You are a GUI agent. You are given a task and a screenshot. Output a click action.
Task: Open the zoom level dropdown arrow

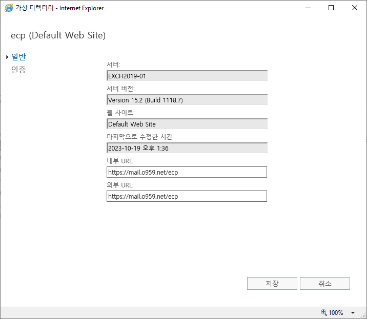pyautogui.click(x=353, y=313)
